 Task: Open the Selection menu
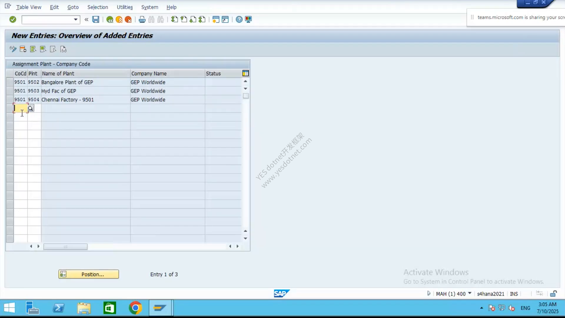point(98,7)
